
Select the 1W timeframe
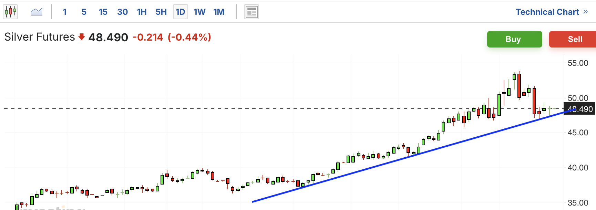tap(199, 12)
